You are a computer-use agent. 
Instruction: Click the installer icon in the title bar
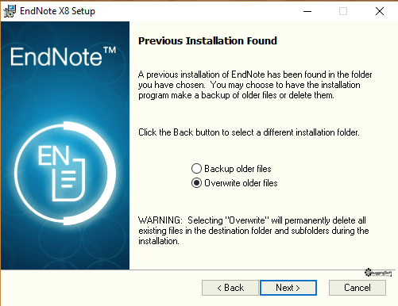[10, 11]
